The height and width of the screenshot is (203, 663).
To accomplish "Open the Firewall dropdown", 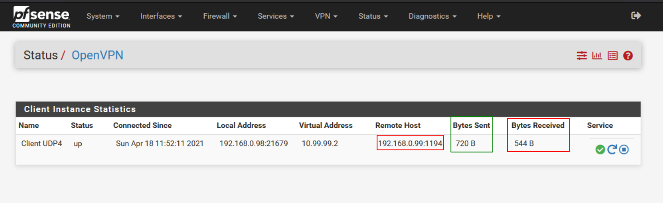I will tap(220, 16).
